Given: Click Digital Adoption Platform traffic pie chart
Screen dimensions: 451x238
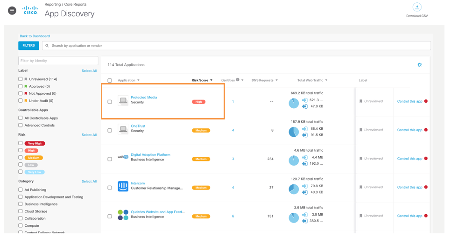Looking at the screenshot, I should [x=294, y=161].
